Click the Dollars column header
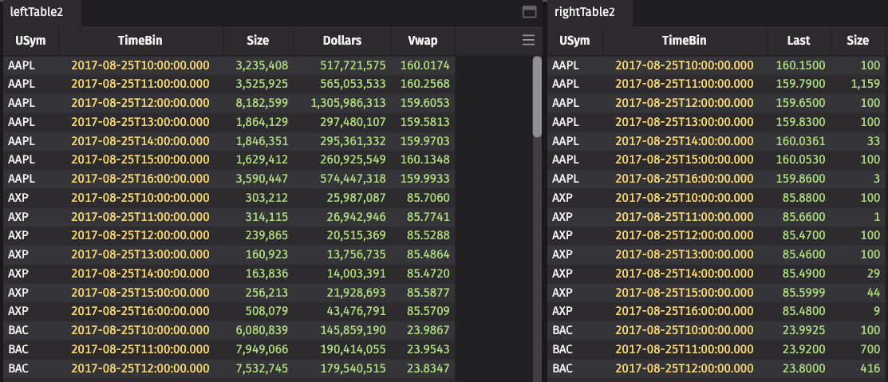The height and width of the screenshot is (382, 888). click(342, 40)
